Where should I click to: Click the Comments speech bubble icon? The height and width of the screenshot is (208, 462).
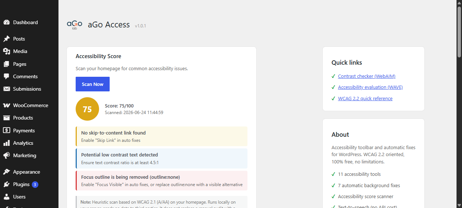point(7,76)
